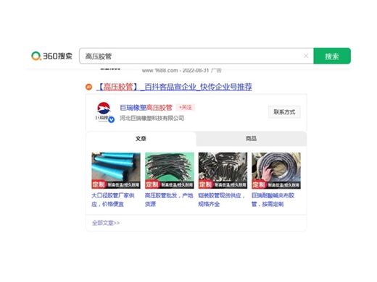
Task: Click the orange icon beside the result title
Action: pos(88,87)
